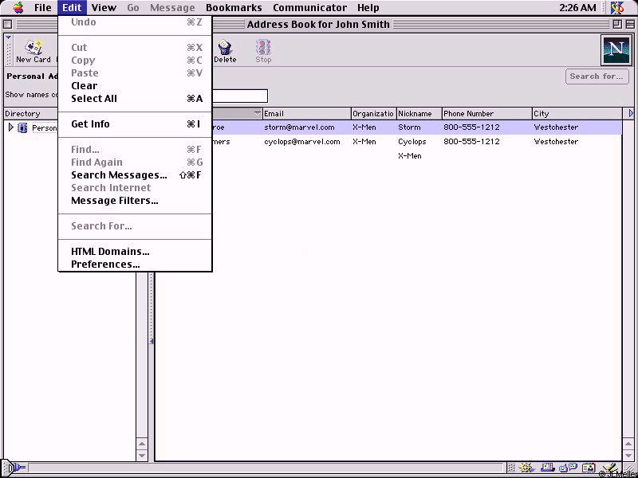The width and height of the screenshot is (638, 478).
Task: Expand the Personal directory disclosure triangle
Action: point(10,127)
